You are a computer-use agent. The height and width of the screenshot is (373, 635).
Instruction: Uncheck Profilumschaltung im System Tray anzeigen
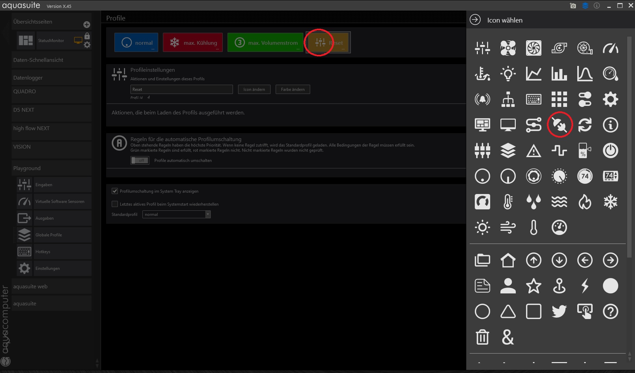(x=115, y=191)
